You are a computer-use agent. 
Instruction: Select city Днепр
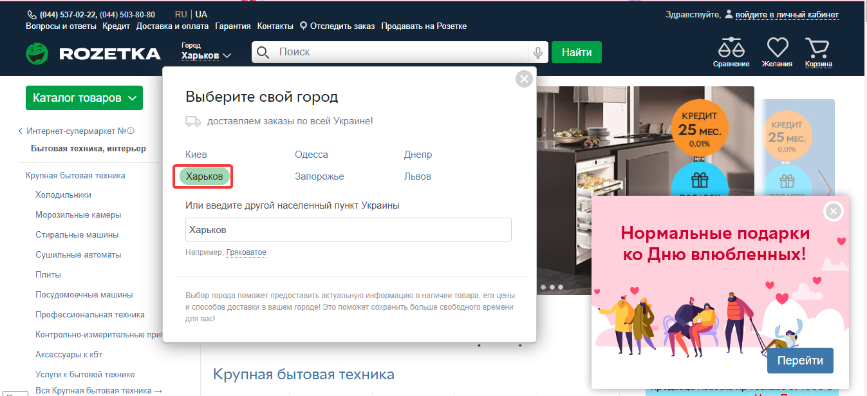click(418, 155)
